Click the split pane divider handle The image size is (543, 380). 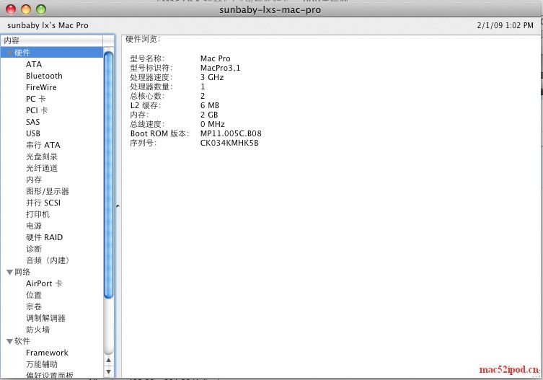(x=118, y=206)
